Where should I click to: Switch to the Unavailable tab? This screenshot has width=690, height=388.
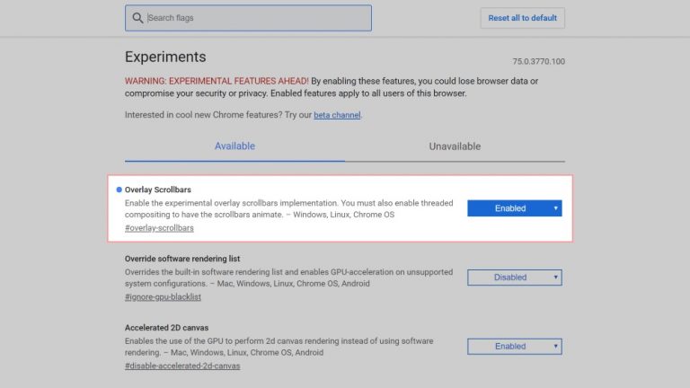point(455,146)
